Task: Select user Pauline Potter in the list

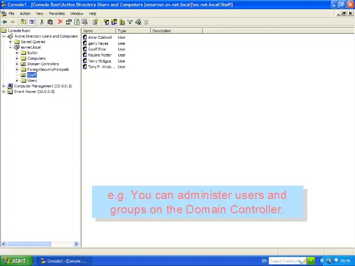Action: (99, 55)
